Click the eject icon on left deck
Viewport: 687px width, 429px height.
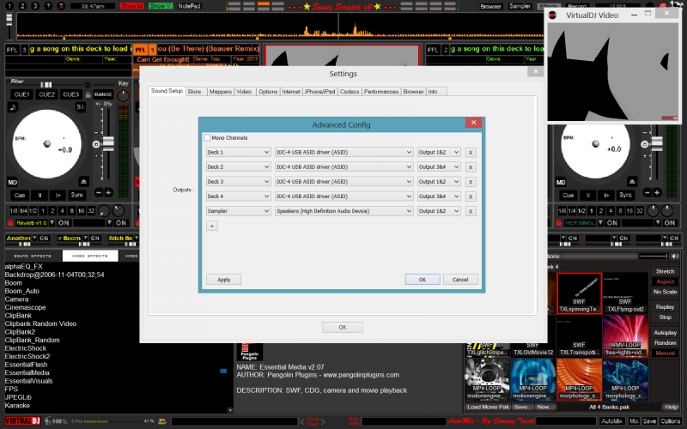[x=83, y=181]
